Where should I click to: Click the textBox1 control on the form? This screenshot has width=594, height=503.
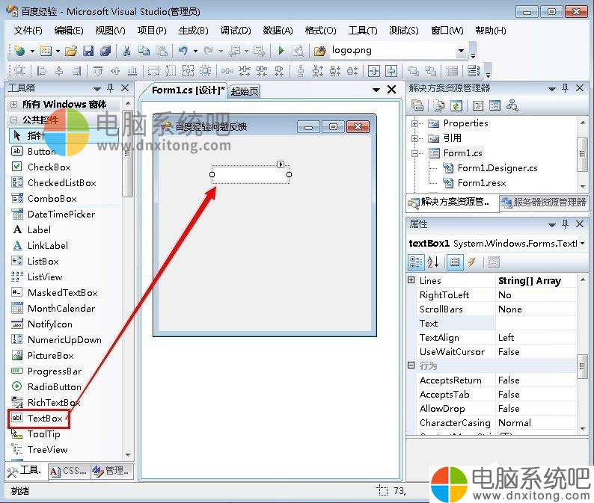tap(251, 174)
